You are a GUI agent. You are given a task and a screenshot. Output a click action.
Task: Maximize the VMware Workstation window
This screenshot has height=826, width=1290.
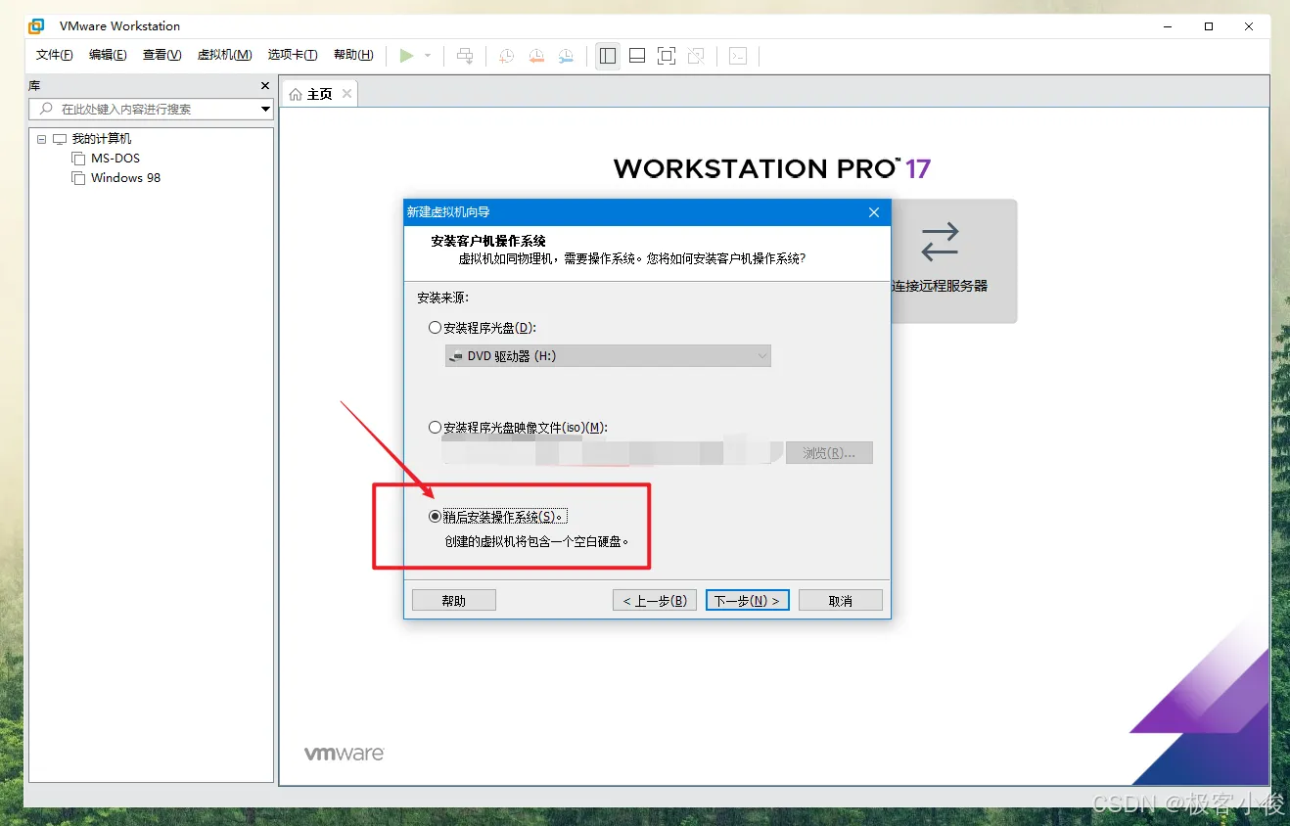1209,26
